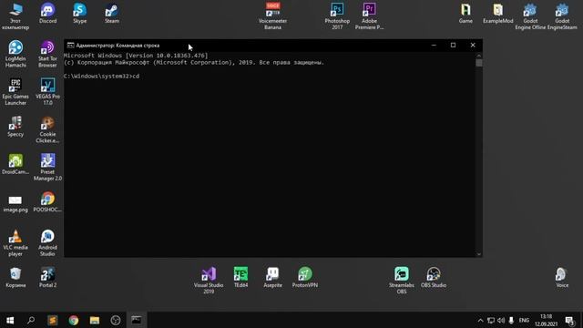Viewport: 583px width, 328px height.
Task: Show hidden system tray icons
Action: point(480,320)
